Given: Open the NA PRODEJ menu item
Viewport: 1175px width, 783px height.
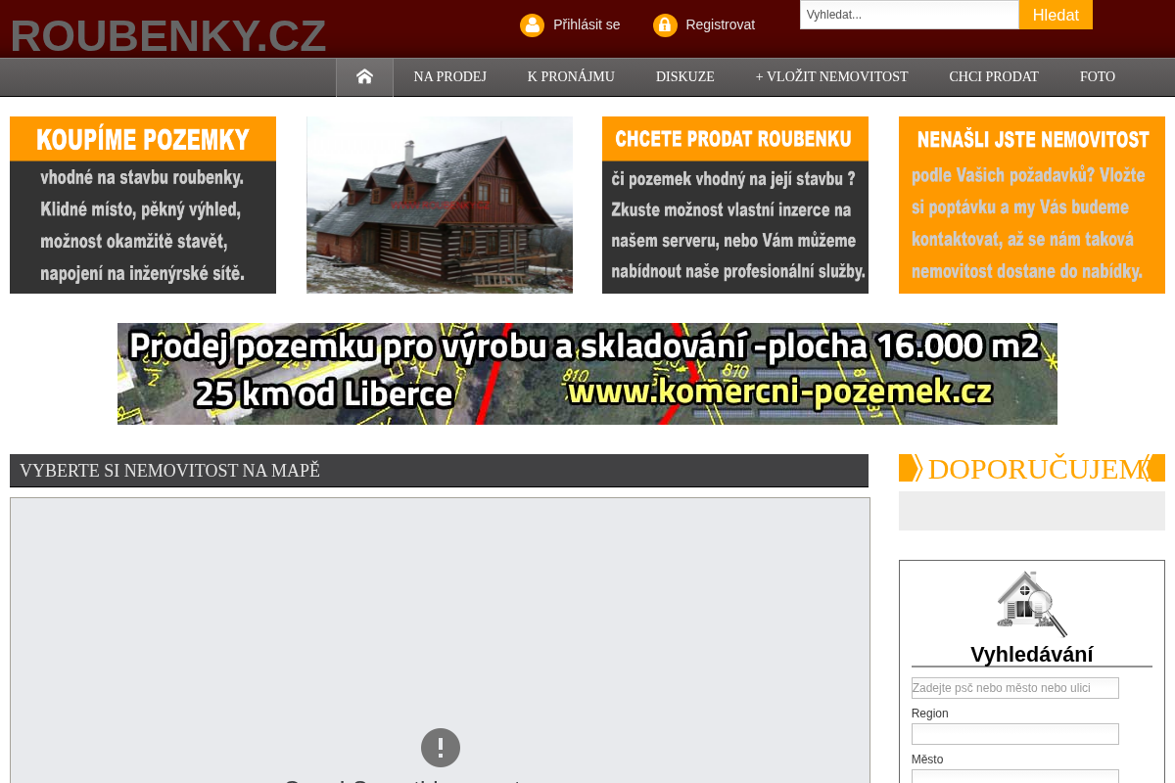Looking at the screenshot, I should pyautogui.click(x=449, y=77).
